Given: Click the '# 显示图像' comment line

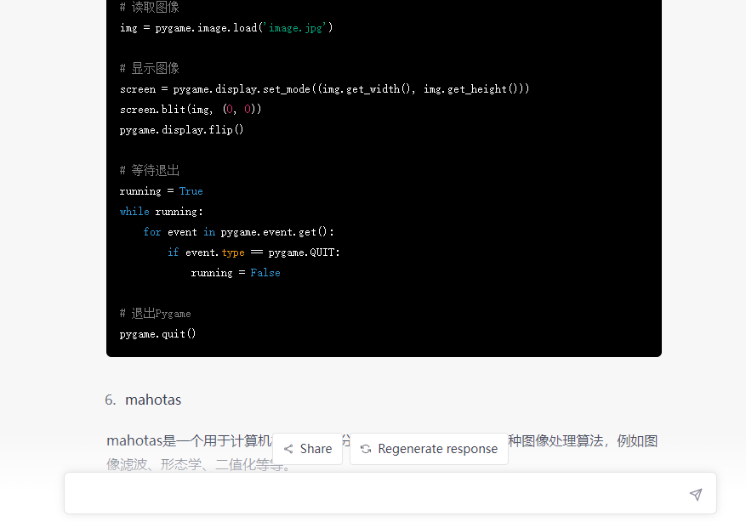Looking at the screenshot, I should tap(149, 69).
